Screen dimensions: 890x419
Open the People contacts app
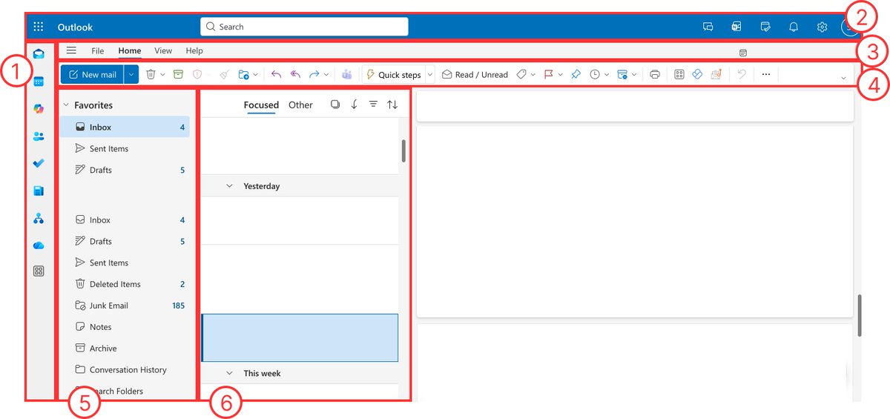pyautogui.click(x=39, y=136)
